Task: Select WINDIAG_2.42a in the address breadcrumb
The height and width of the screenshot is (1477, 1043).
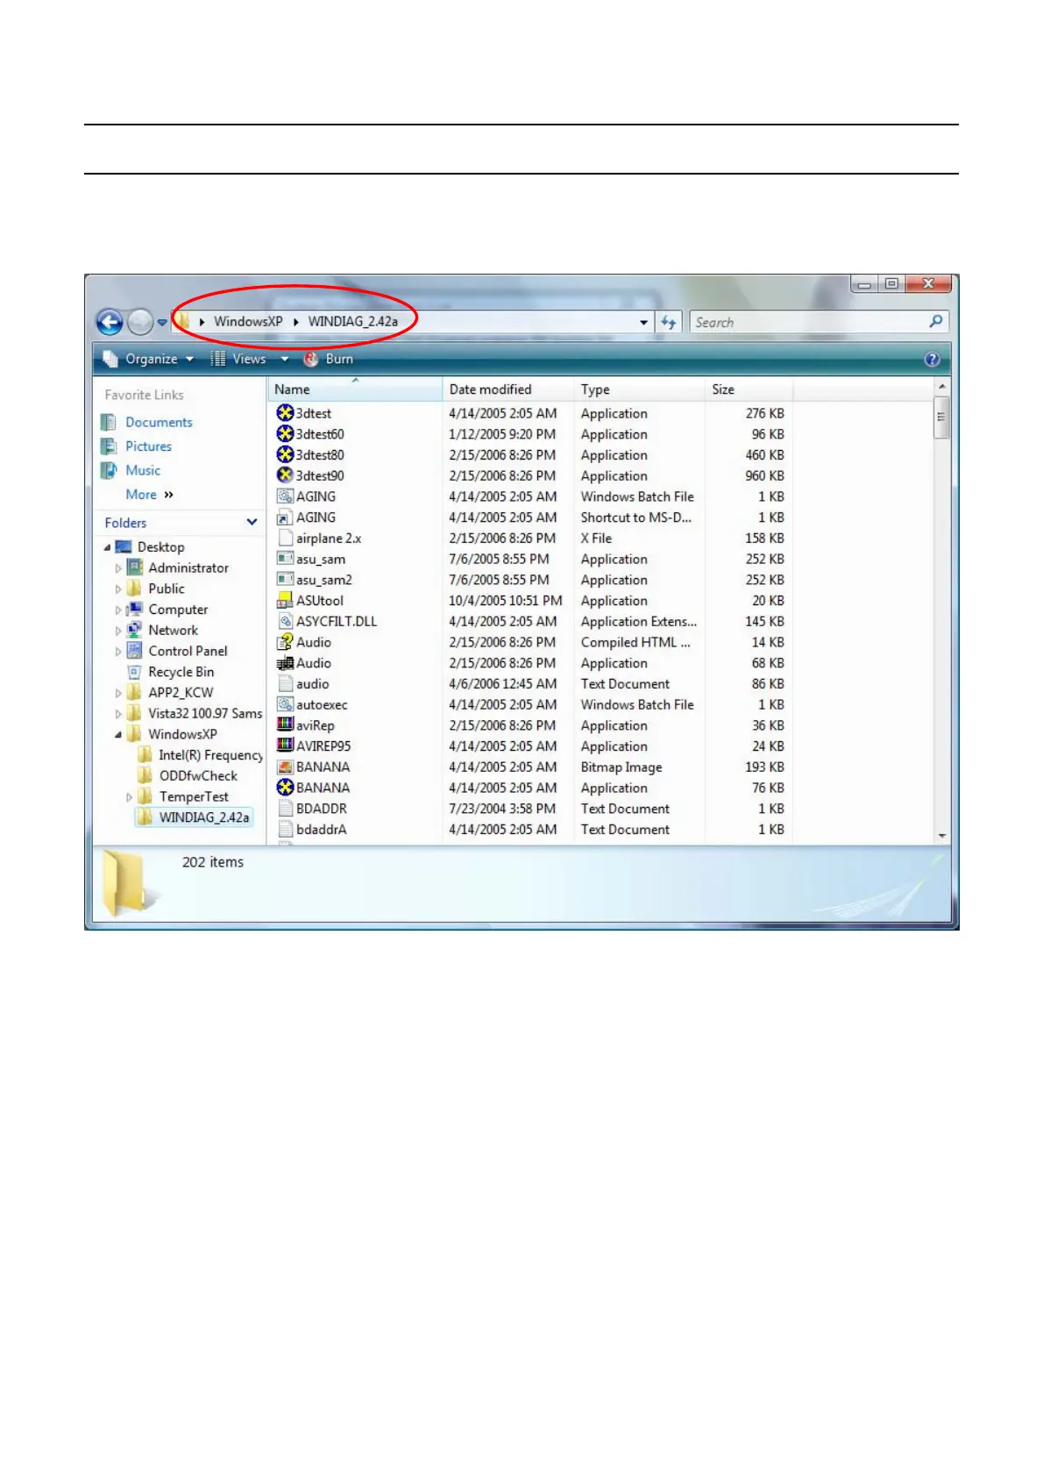Action: pos(352,322)
